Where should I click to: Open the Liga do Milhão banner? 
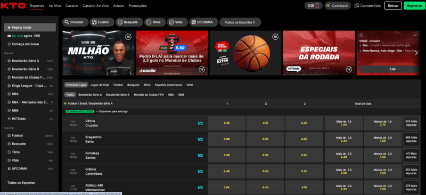(x=99, y=53)
